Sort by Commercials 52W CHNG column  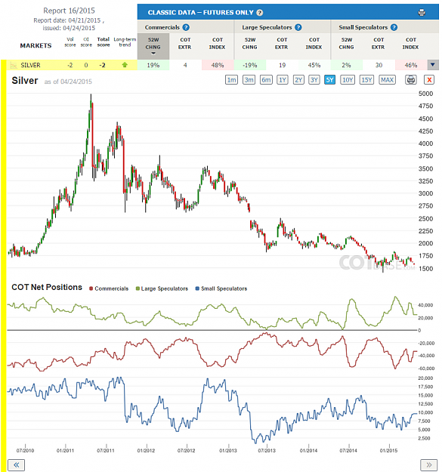point(153,46)
